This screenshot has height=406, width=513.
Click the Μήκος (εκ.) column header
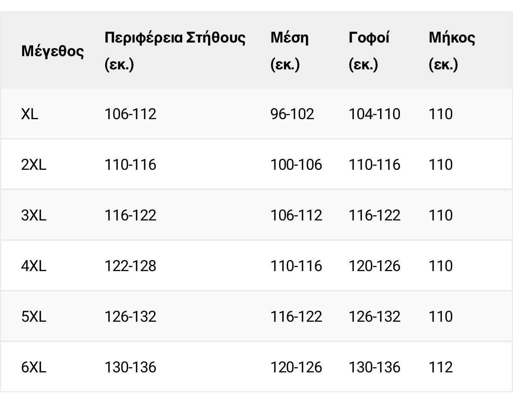452,51
